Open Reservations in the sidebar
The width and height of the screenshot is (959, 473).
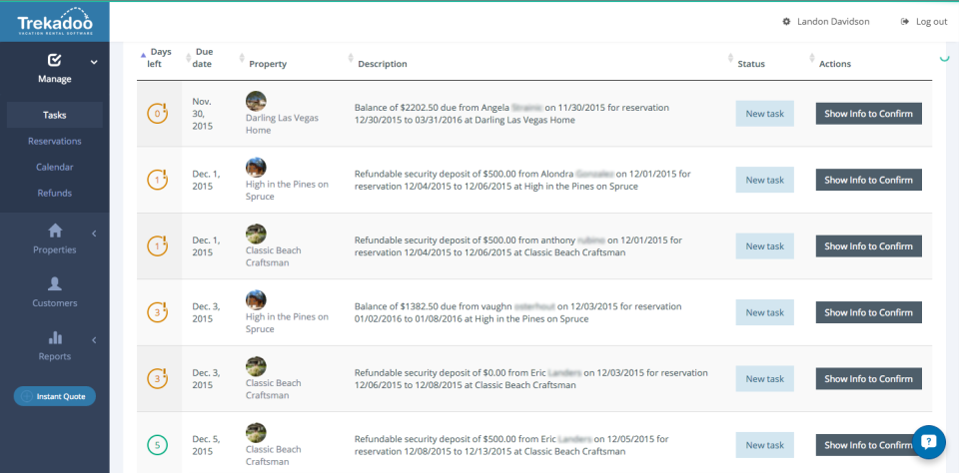pos(54,141)
